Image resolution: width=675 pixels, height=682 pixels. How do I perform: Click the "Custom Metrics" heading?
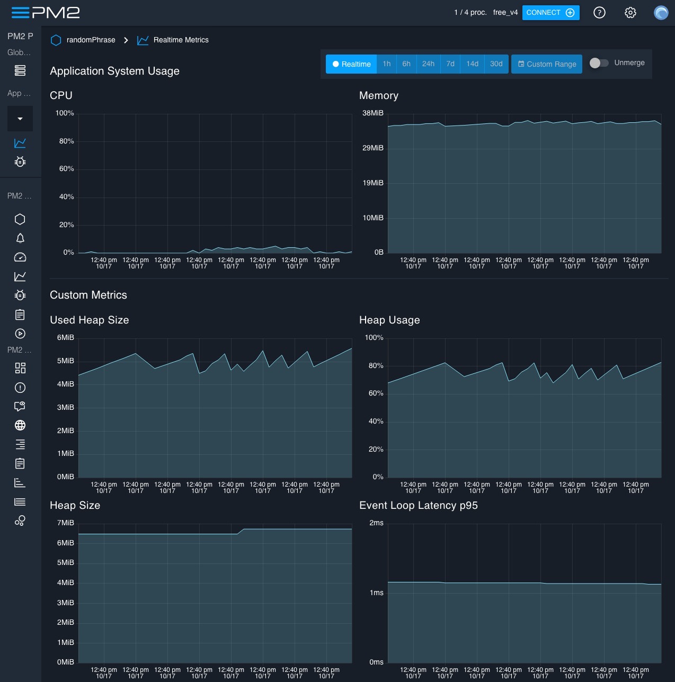tap(88, 295)
